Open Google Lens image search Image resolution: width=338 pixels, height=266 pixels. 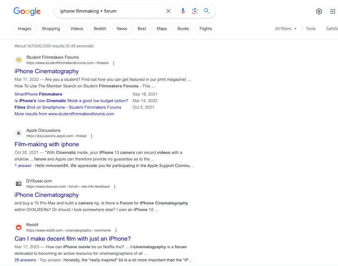coord(195,11)
